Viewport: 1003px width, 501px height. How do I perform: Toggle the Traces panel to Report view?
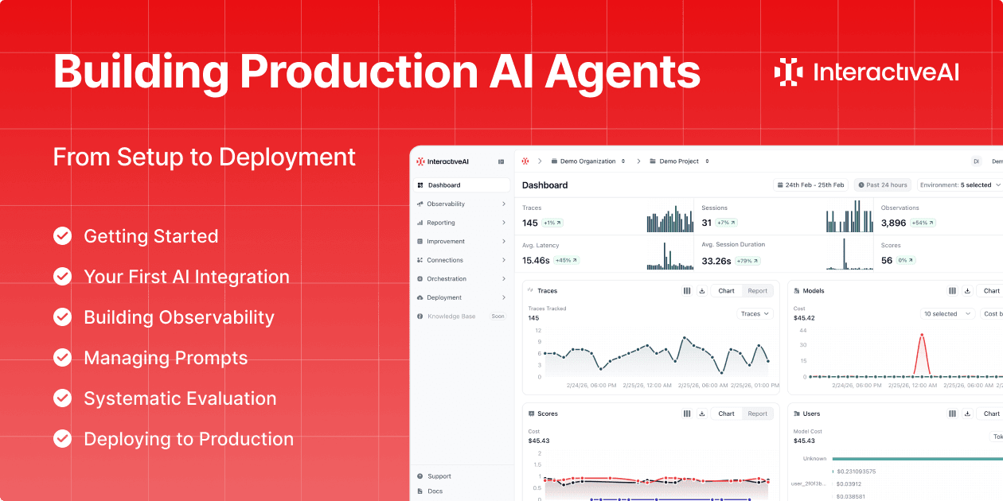(757, 290)
